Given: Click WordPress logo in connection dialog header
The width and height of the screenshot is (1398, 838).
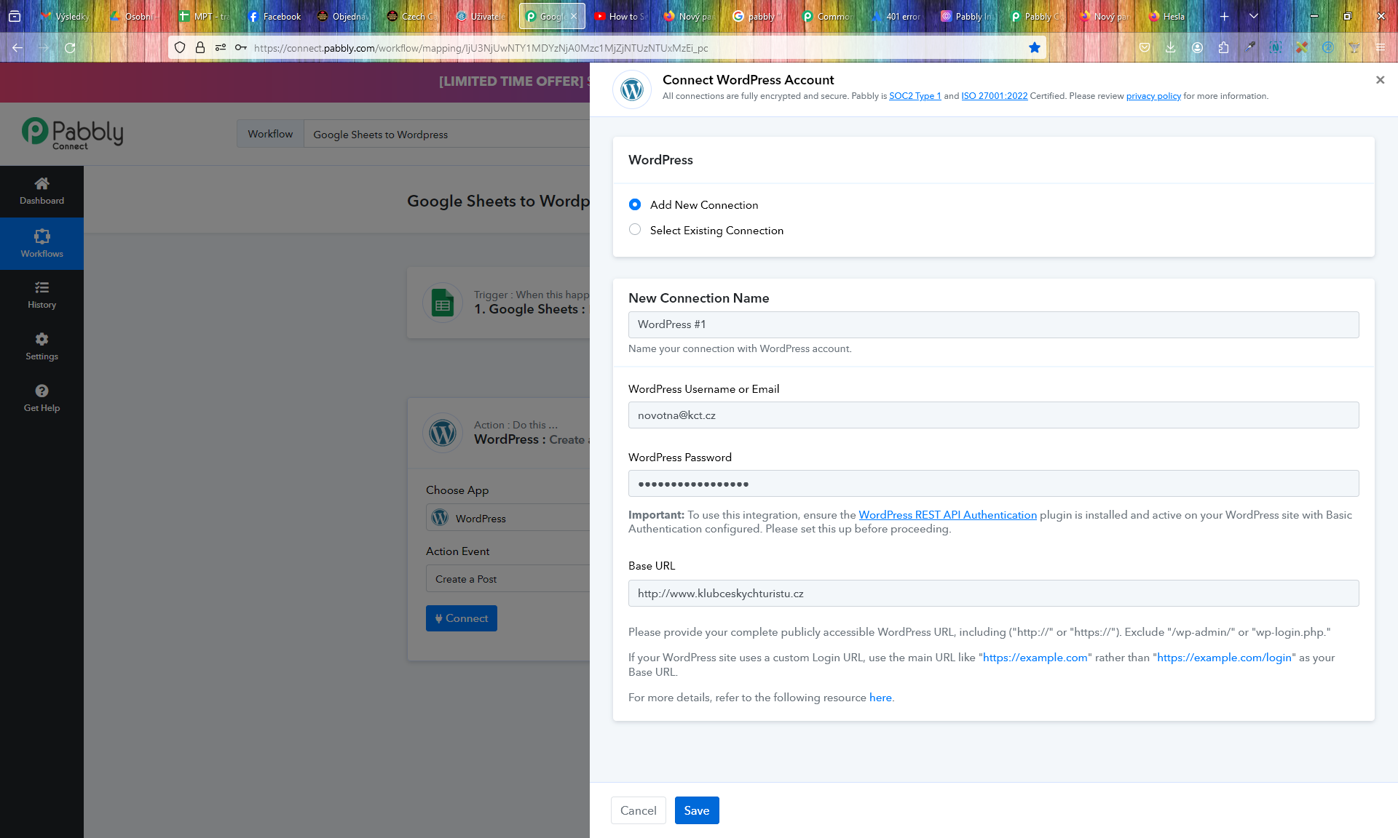Looking at the screenshot, I should click(x=632, y=89).
